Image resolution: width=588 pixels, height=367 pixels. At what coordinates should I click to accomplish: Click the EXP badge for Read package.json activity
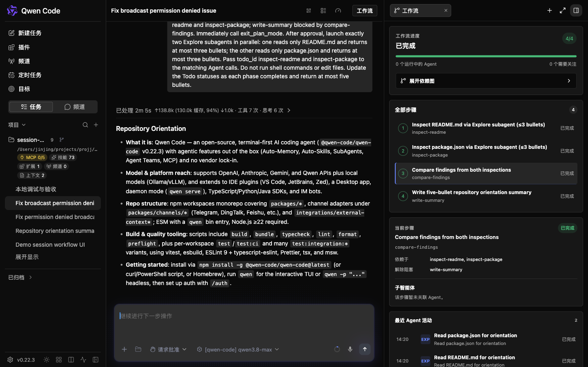(x=425, y=339)
